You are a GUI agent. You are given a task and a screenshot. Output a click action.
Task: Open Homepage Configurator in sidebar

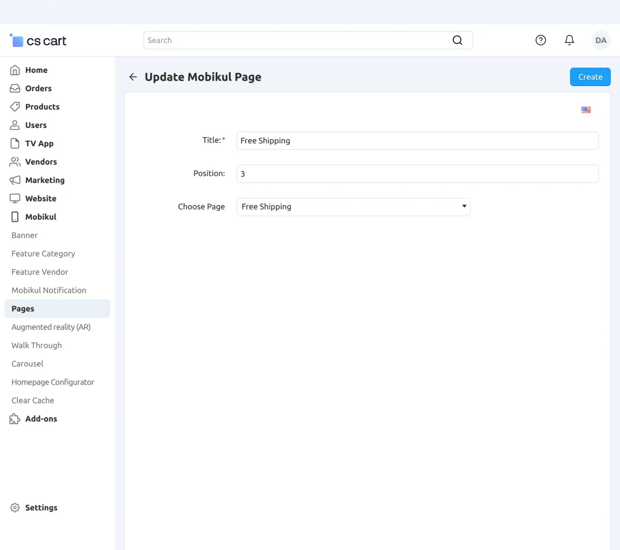pyautogui.click(x=53, y=382)
